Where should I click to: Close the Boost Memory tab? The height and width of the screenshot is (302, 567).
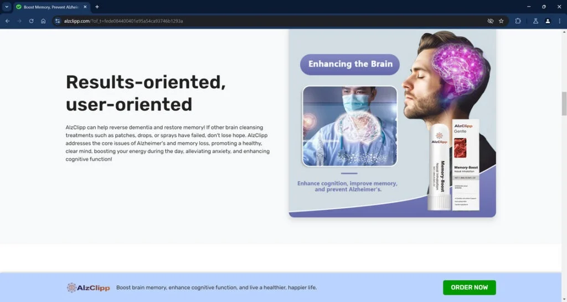[x=85, y=7]
